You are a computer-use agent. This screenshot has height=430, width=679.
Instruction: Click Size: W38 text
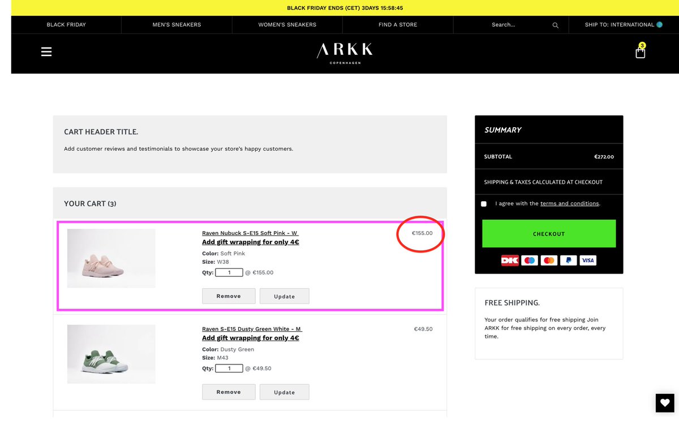(216, 263)
